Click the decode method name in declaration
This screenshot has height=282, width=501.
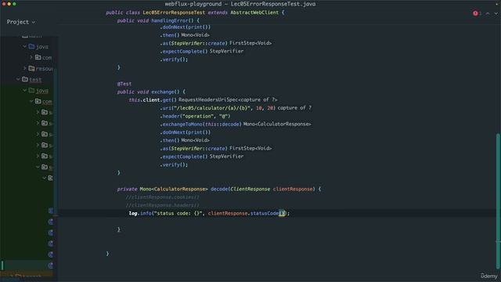(219, 189)
